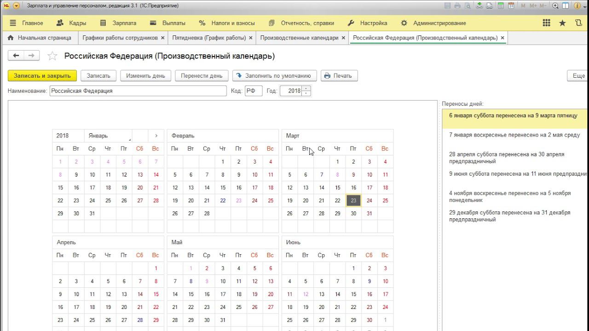Viewport: 589px width, 331px height.
Task: Select the 28 апреля суббота transfer entry
Action: pyautogui.click(x=515, y=158)
